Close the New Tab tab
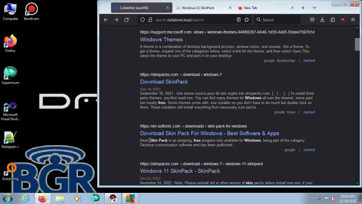Screen dimensions: 362x204 tap(292, 8)
